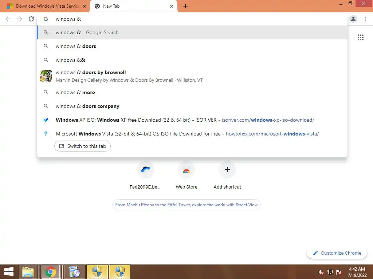This screenshot has height=279, width=373.
Task: Choose 'windows & doors by brownell' suggestion
Action: (x=192, y=76)
